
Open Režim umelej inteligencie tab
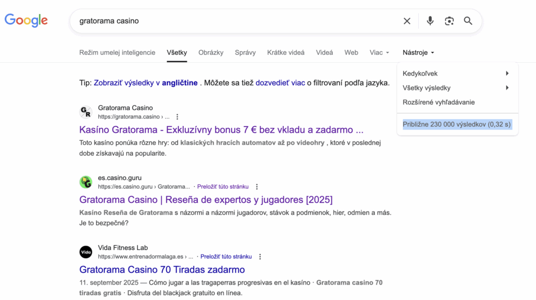pyautogui.click(x=117, y=53)
